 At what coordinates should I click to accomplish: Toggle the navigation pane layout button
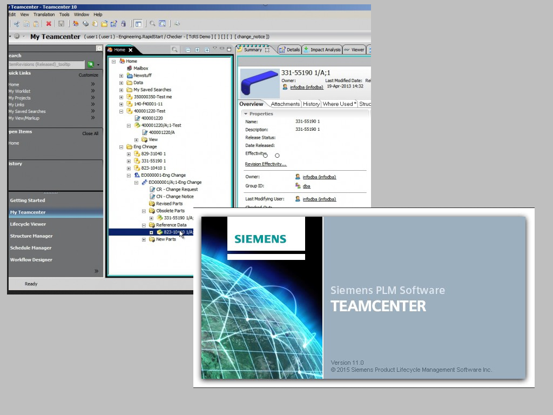click(x=138, y=24)
